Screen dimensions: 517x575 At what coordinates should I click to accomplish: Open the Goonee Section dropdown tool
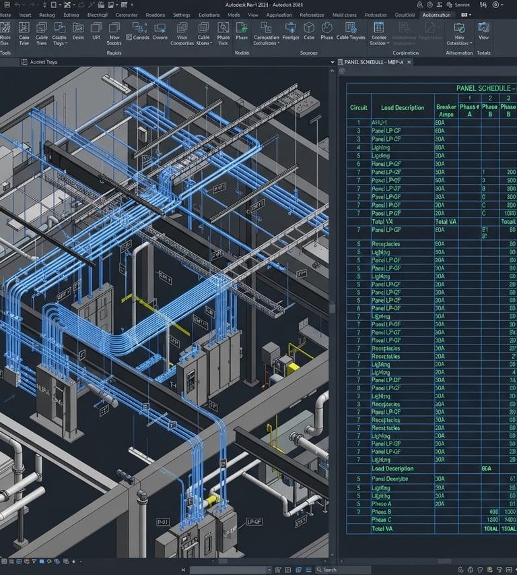[379, 34]
